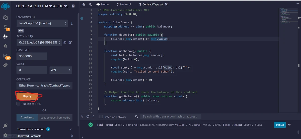301x139 pixels.
Task: Open the File explorer sidebar icon
Action: [x=5, y=17]
